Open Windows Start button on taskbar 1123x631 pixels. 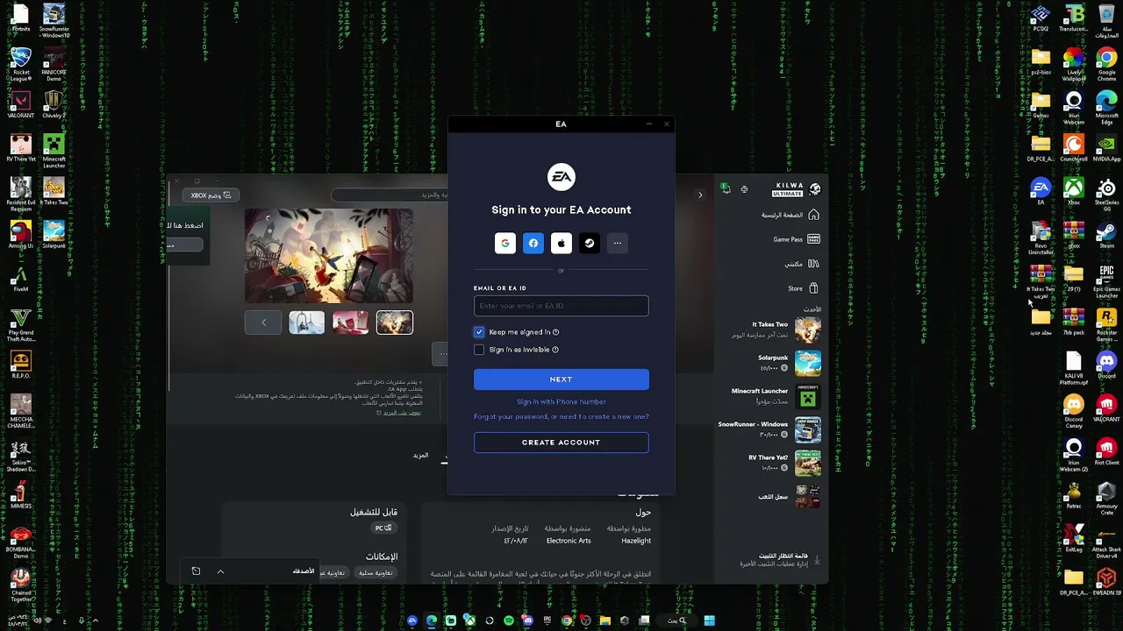pyautogui.click(x=709, y=620)
